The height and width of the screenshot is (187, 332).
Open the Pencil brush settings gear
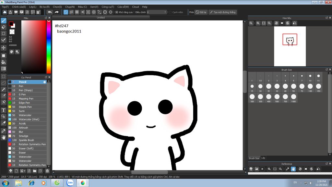(45, 82)
